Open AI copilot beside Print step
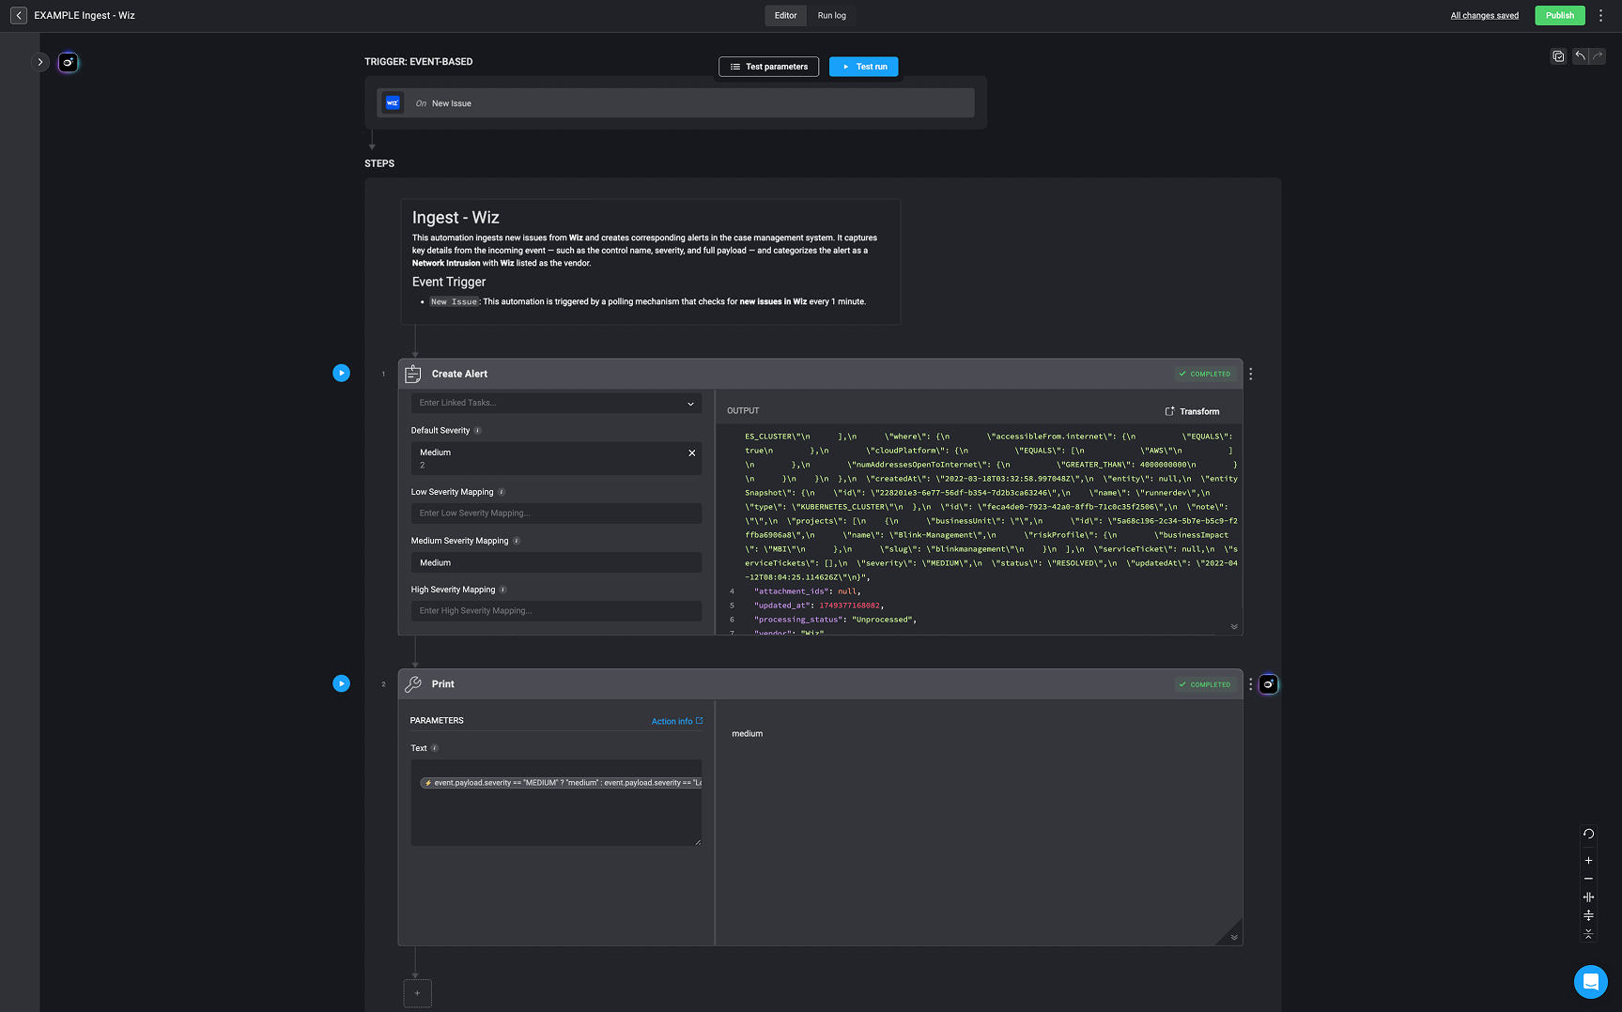This screenshot has height=1012, width=1622. coord(1268,684)
